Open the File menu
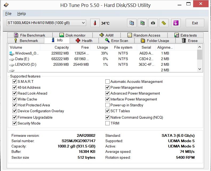 coord(8,14)
